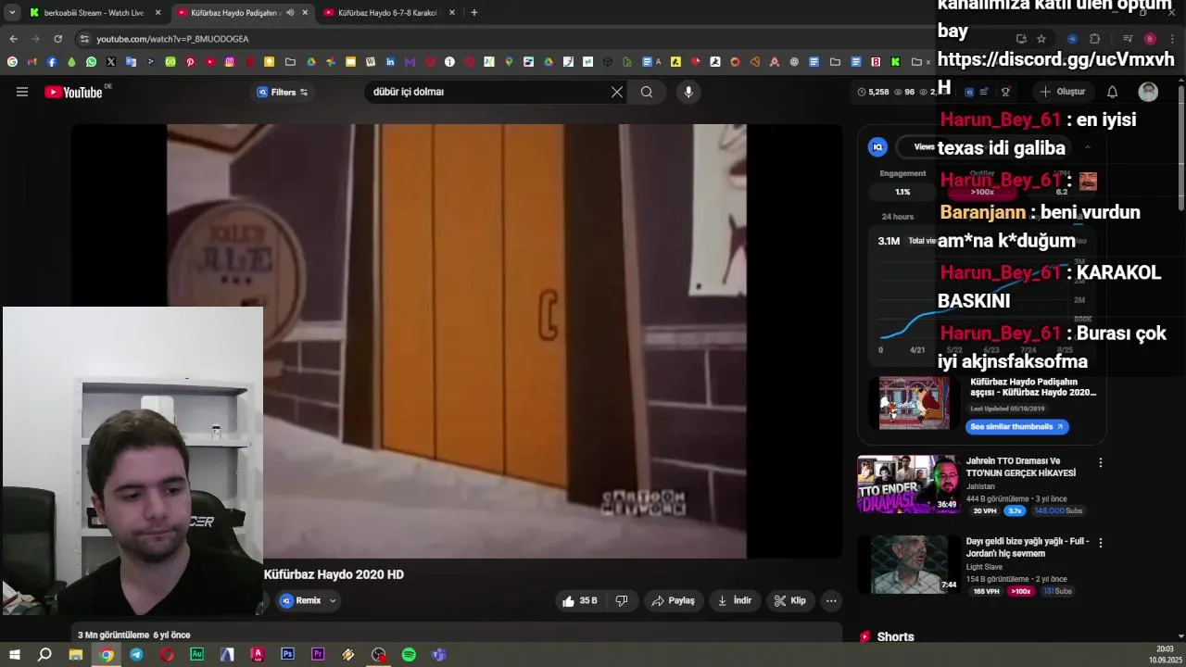Open TTO Ender Dramasi thumbnail
This screenshot has width=1186, height=667.
pos(909,484)
